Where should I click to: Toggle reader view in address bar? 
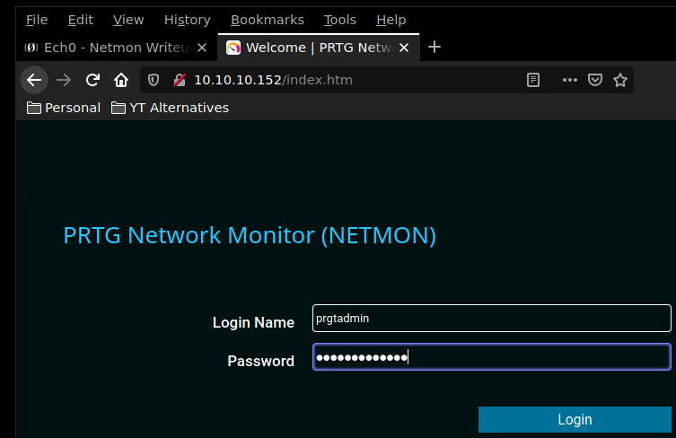point(533,80)
